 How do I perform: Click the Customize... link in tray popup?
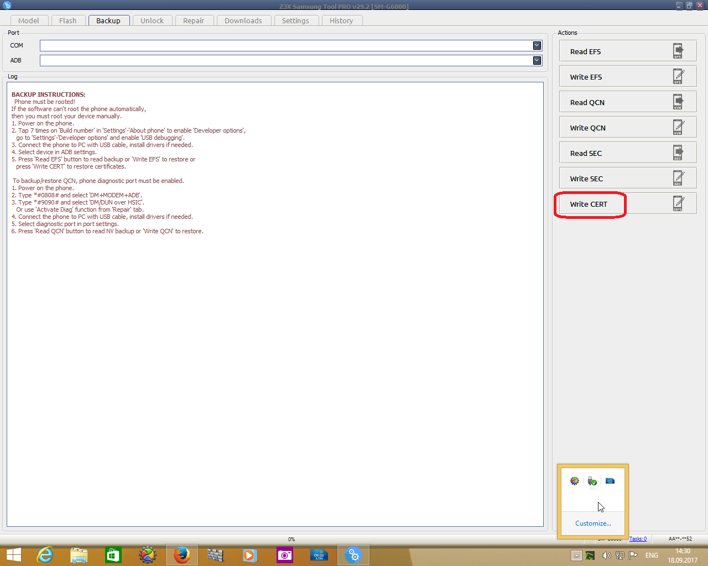[x=593, y=523]
